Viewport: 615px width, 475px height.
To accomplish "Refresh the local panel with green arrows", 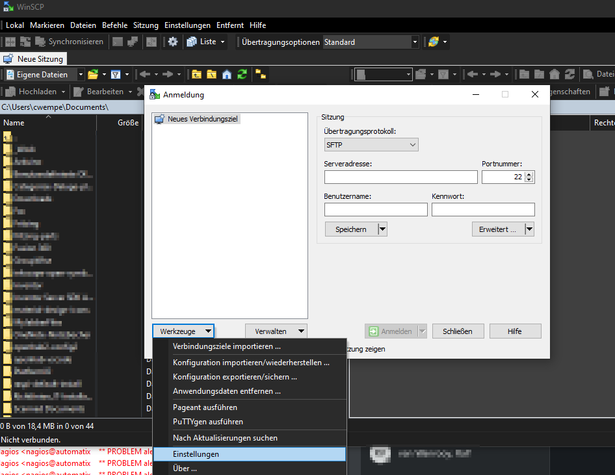I will tap(242, 75).
